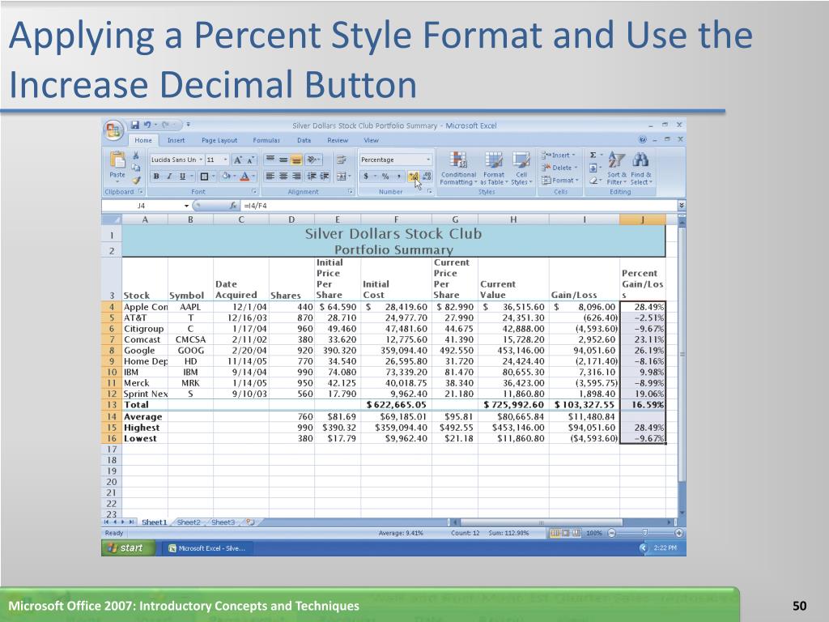
Task: Toggle Bottom Align vertical alignment
Action: (x=296, y=160)
